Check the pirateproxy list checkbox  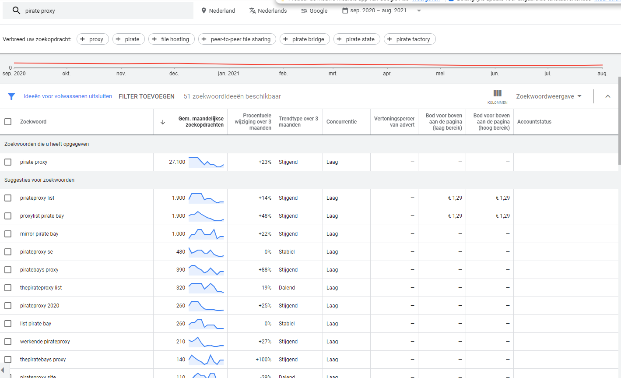(x=8, y=198)
